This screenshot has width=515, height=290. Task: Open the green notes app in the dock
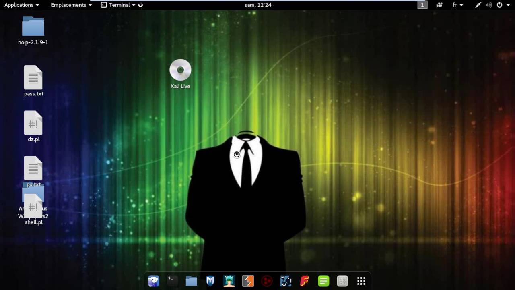coord(323,281)
